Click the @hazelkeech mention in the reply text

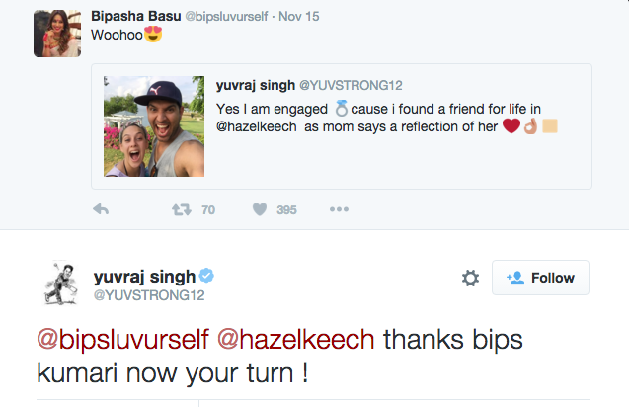295,339
